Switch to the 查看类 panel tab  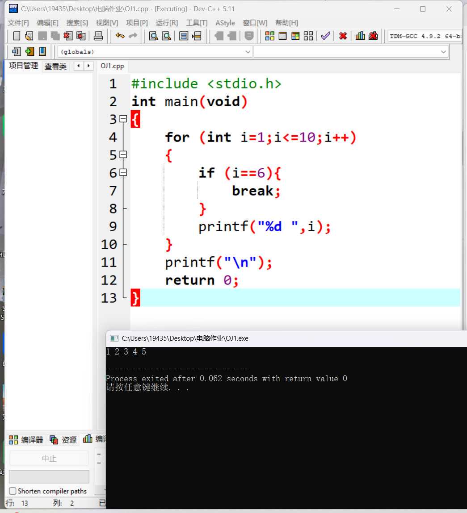click(56, 67)
